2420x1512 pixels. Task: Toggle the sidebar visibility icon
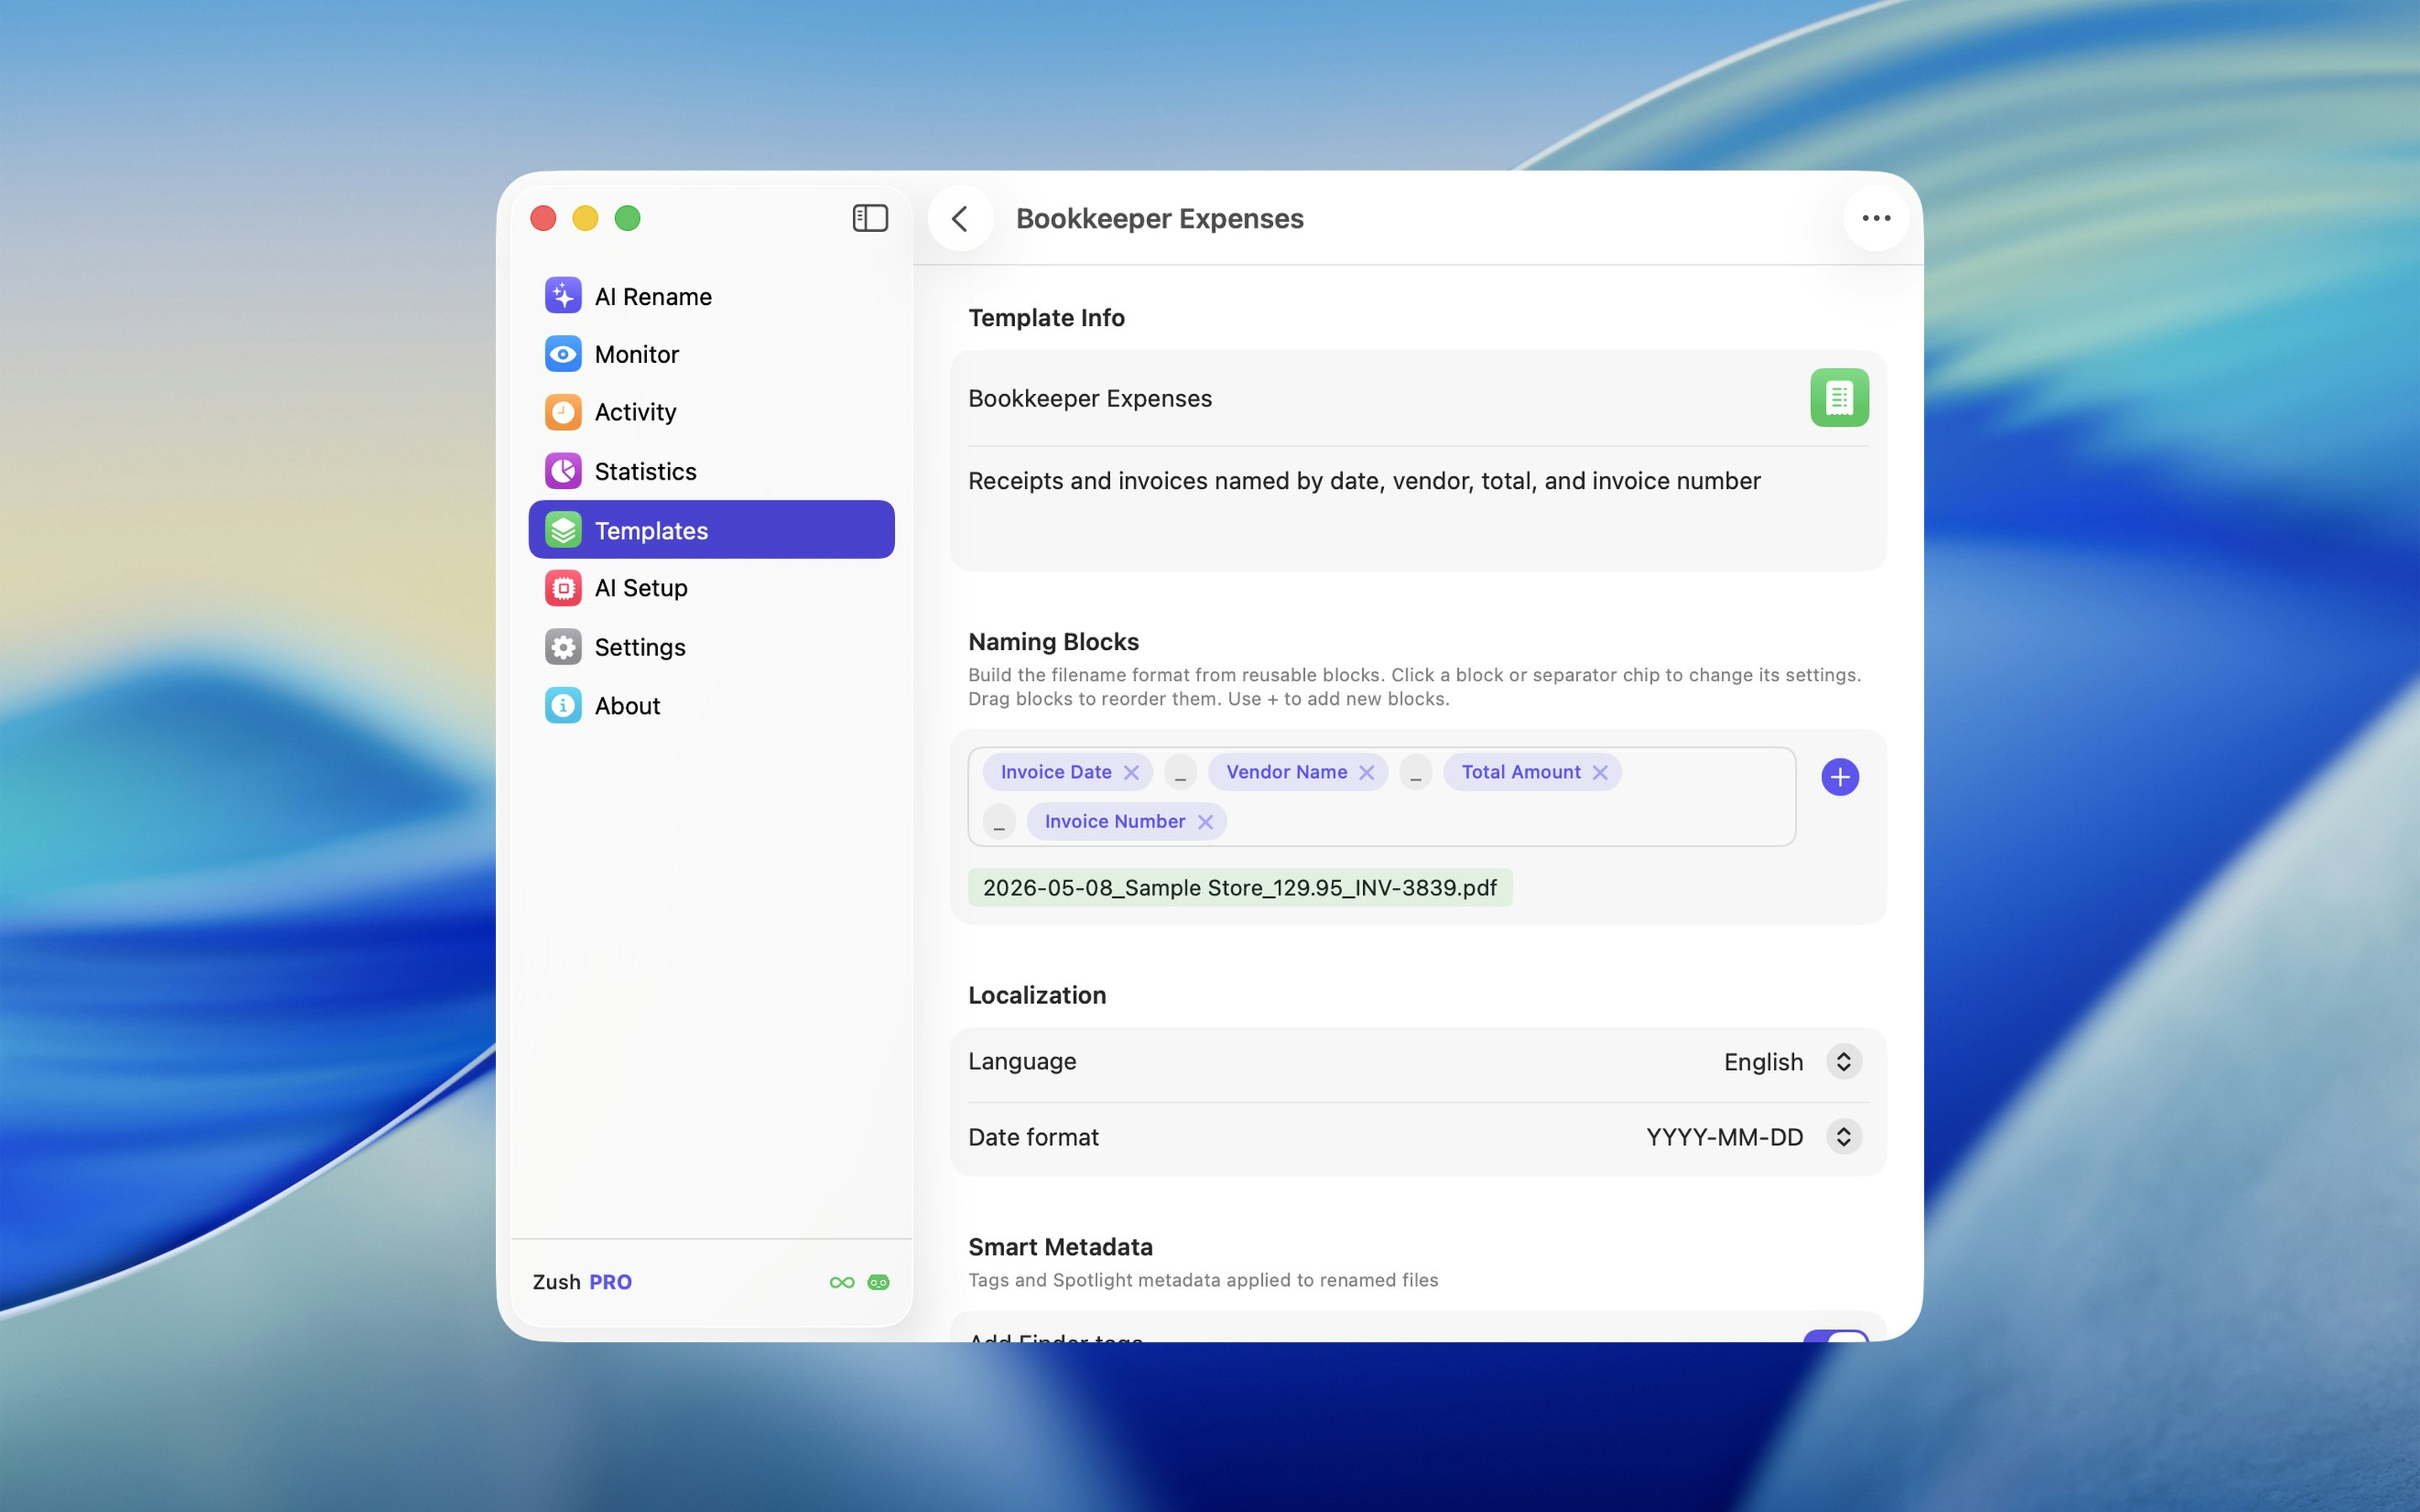pos(870,218)
